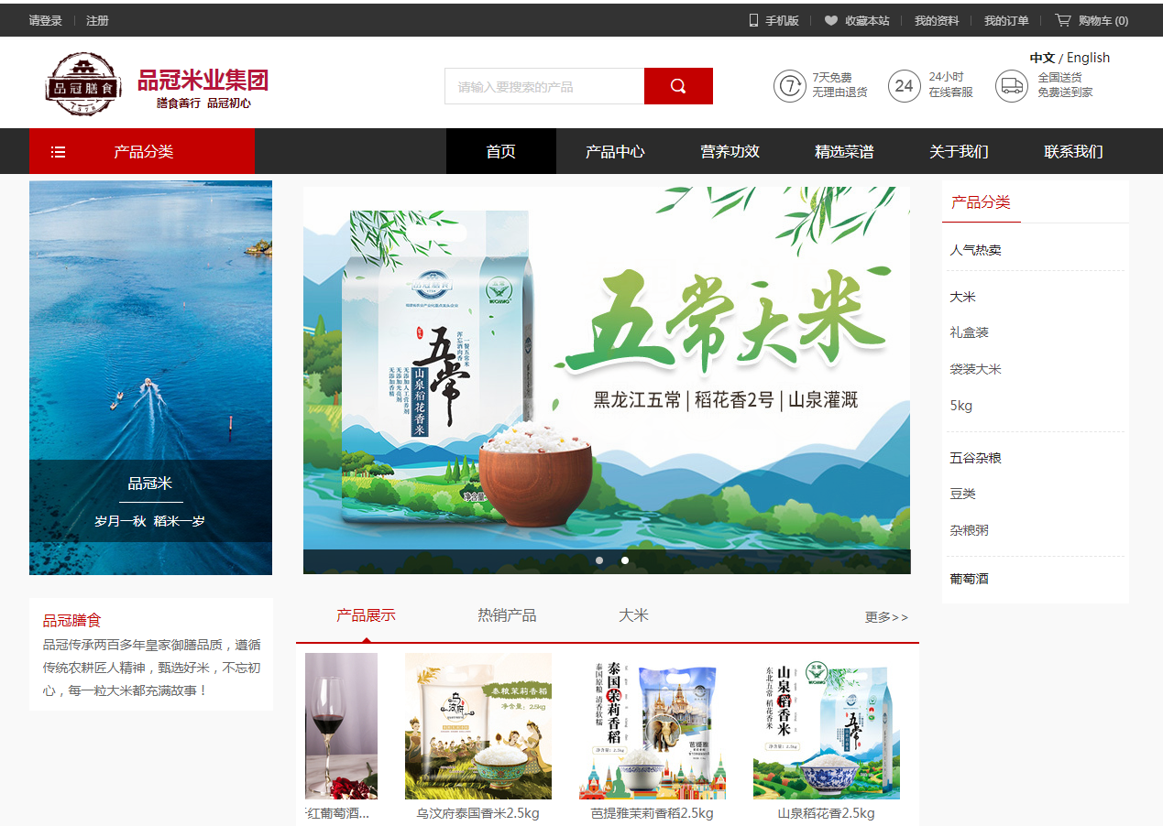Click the 更多>> link

pyautogui.click(x=886, y=617)
